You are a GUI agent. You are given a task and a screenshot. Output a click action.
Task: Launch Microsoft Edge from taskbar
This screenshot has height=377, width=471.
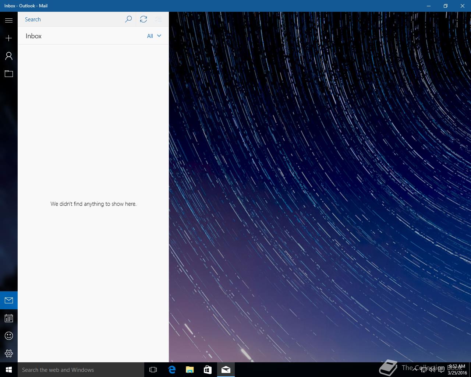(171, 370)
